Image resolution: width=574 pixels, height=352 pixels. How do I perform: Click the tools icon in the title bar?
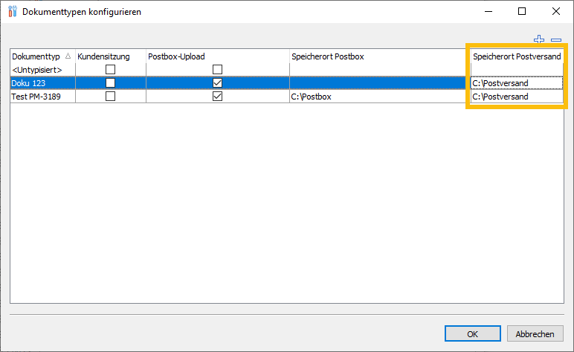(x=11, y=12)
